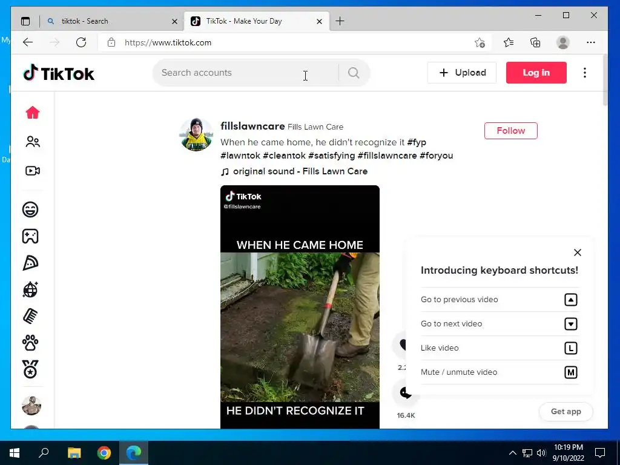Open the taskbar volume speaker icon
The width and height of the screenshot is (620, 465).
(x=541, y=453)
